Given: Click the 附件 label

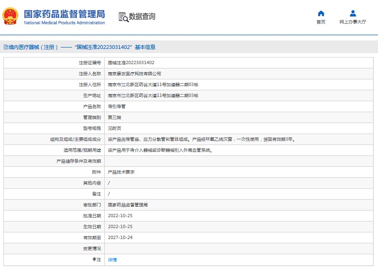Looking at the screenshot, I should click(x=97, y=172).
